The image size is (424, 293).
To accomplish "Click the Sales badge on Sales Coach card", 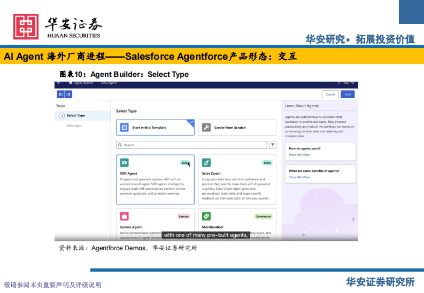I will (267, 163).
